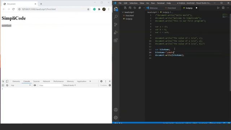This screenshot has height=130, width=231.
Task: Open the Go menu
Action: click(148, 3)
